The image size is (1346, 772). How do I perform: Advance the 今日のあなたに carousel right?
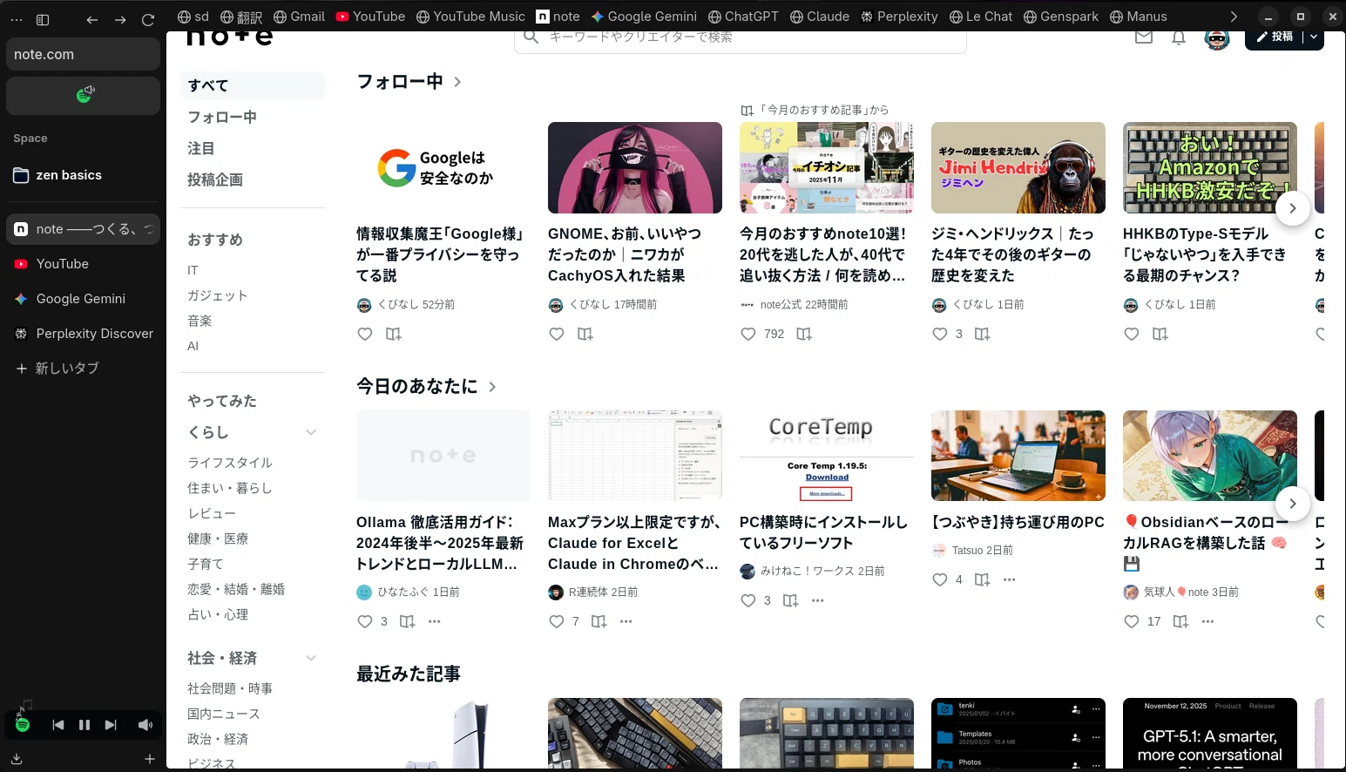(1293, 504)
